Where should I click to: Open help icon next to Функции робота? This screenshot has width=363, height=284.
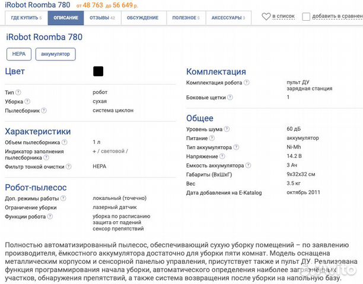point(50,217)
